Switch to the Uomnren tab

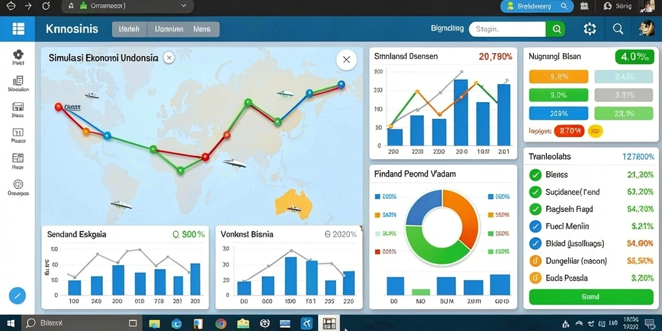coord(169,30)
